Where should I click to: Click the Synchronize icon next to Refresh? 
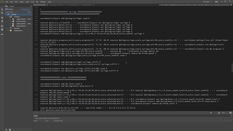click(x=10, y=130)
